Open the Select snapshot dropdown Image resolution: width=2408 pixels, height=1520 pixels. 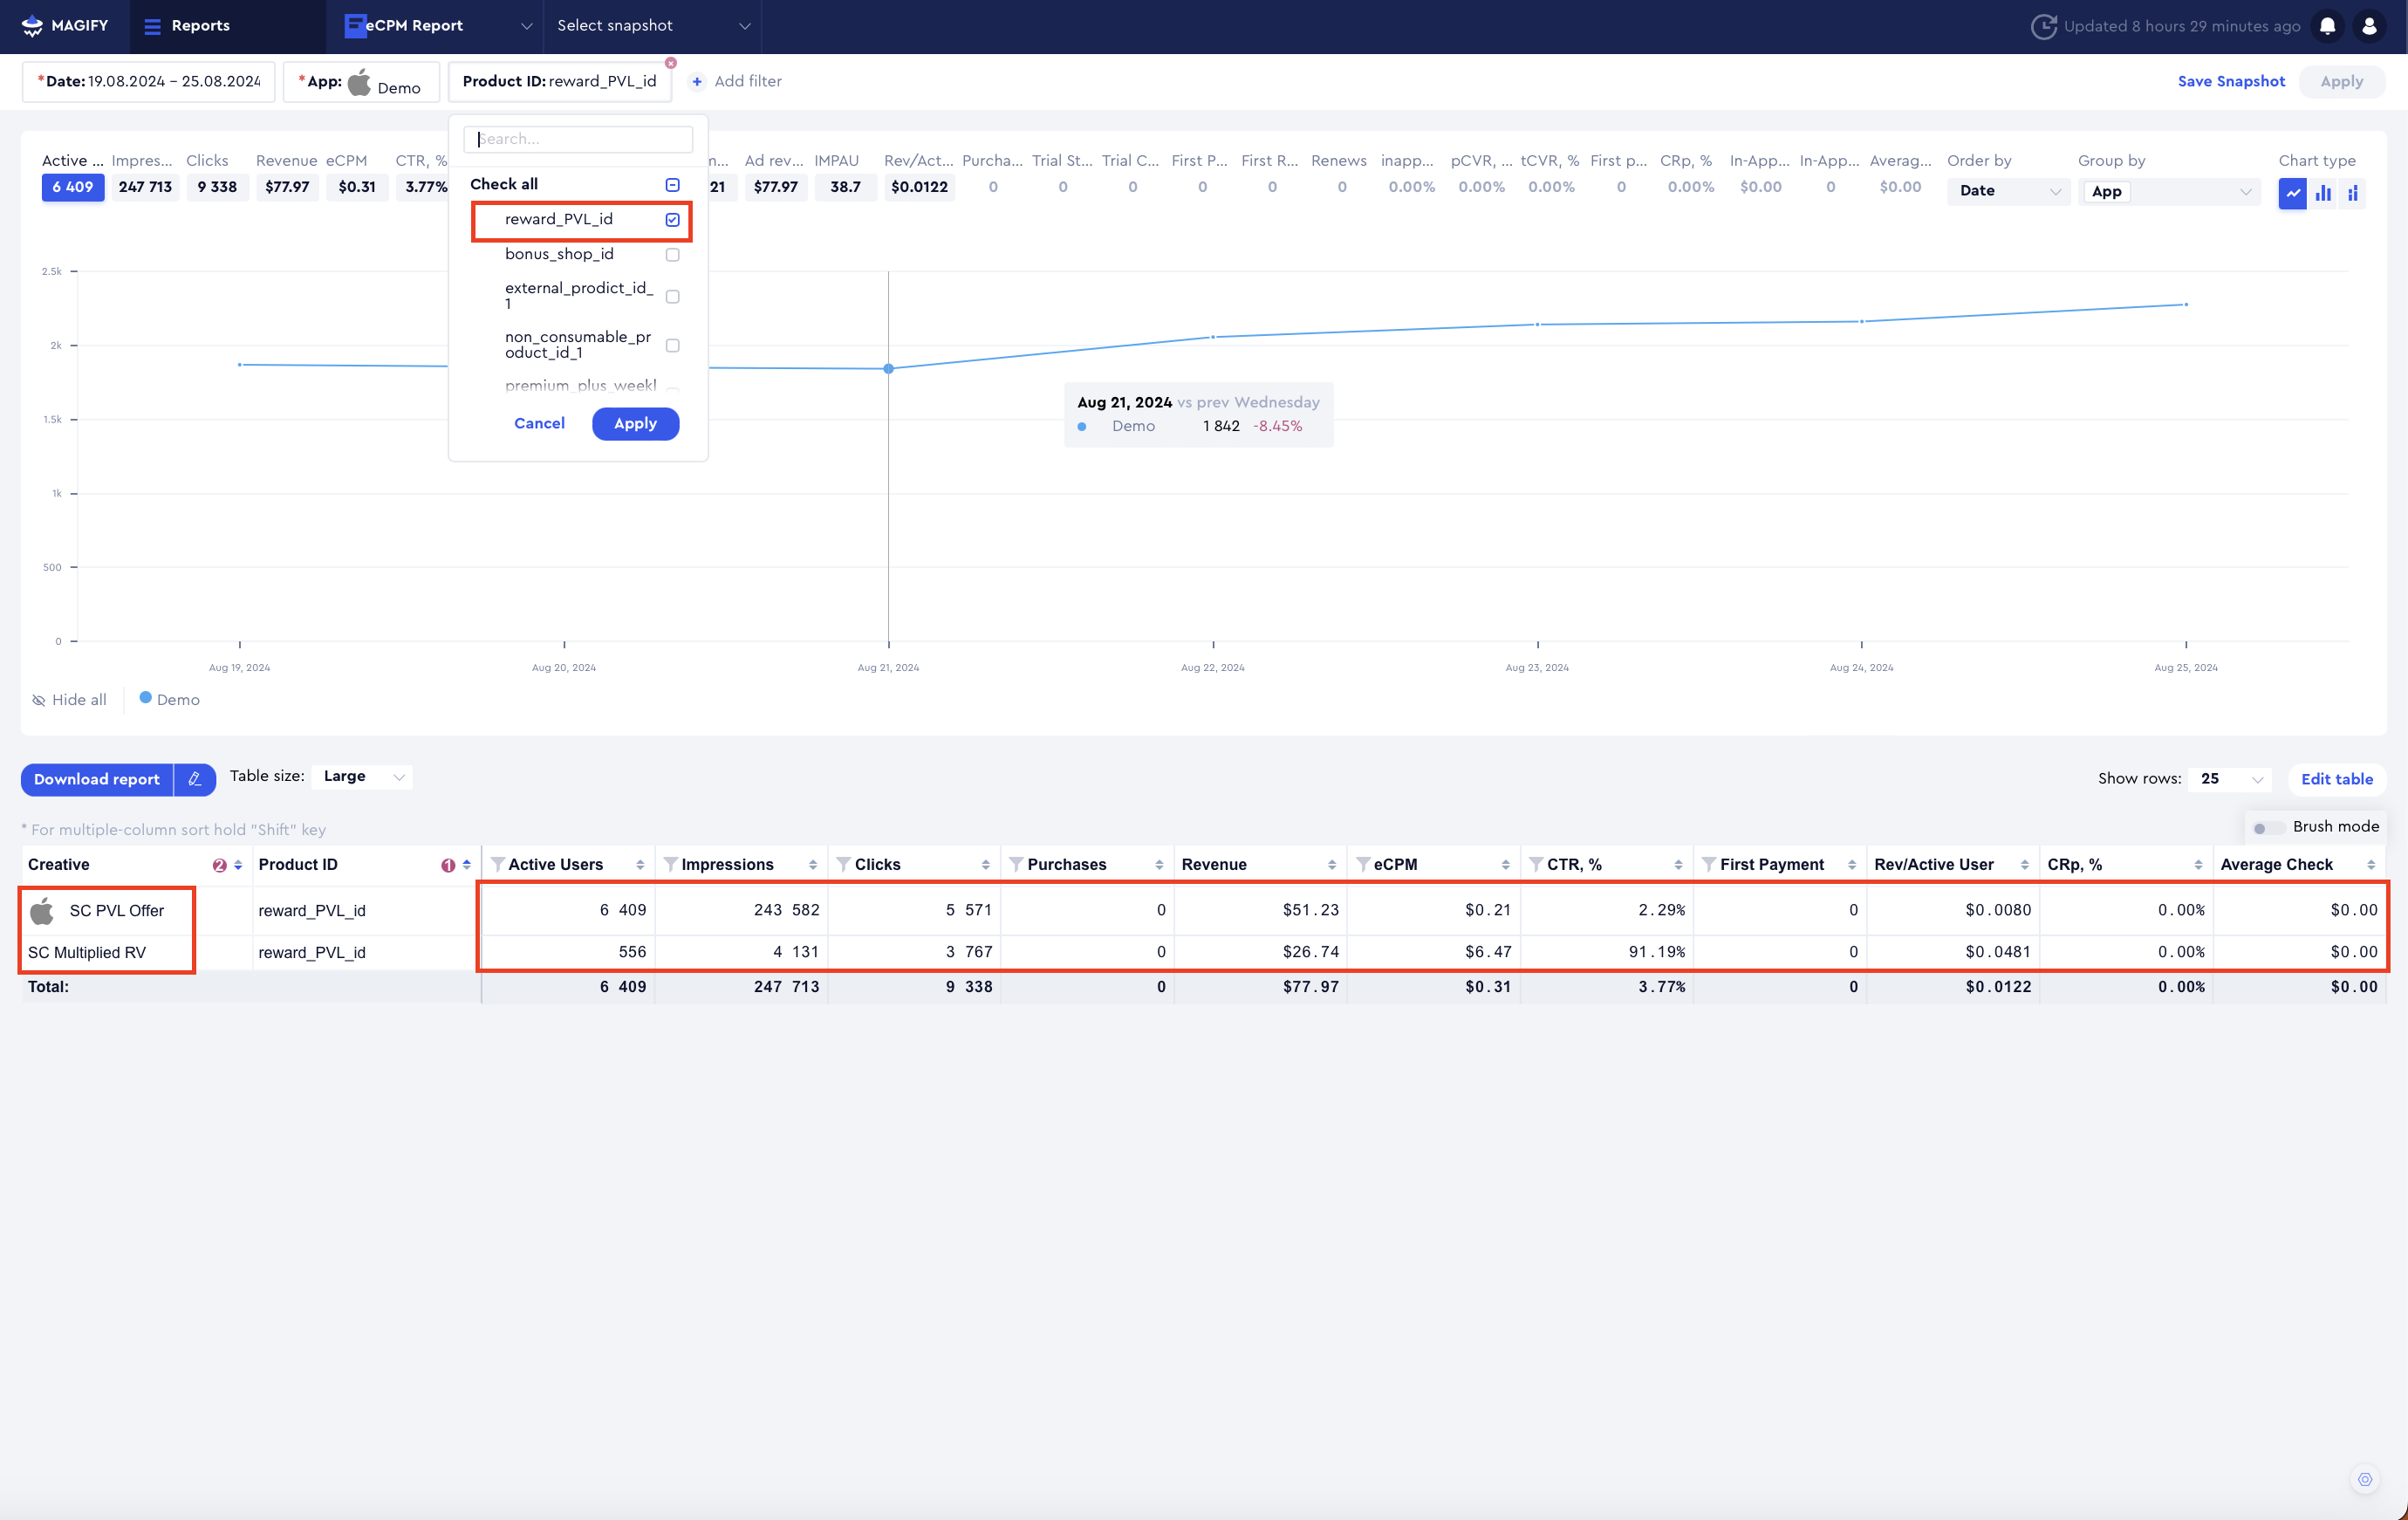tap(652, 26)
